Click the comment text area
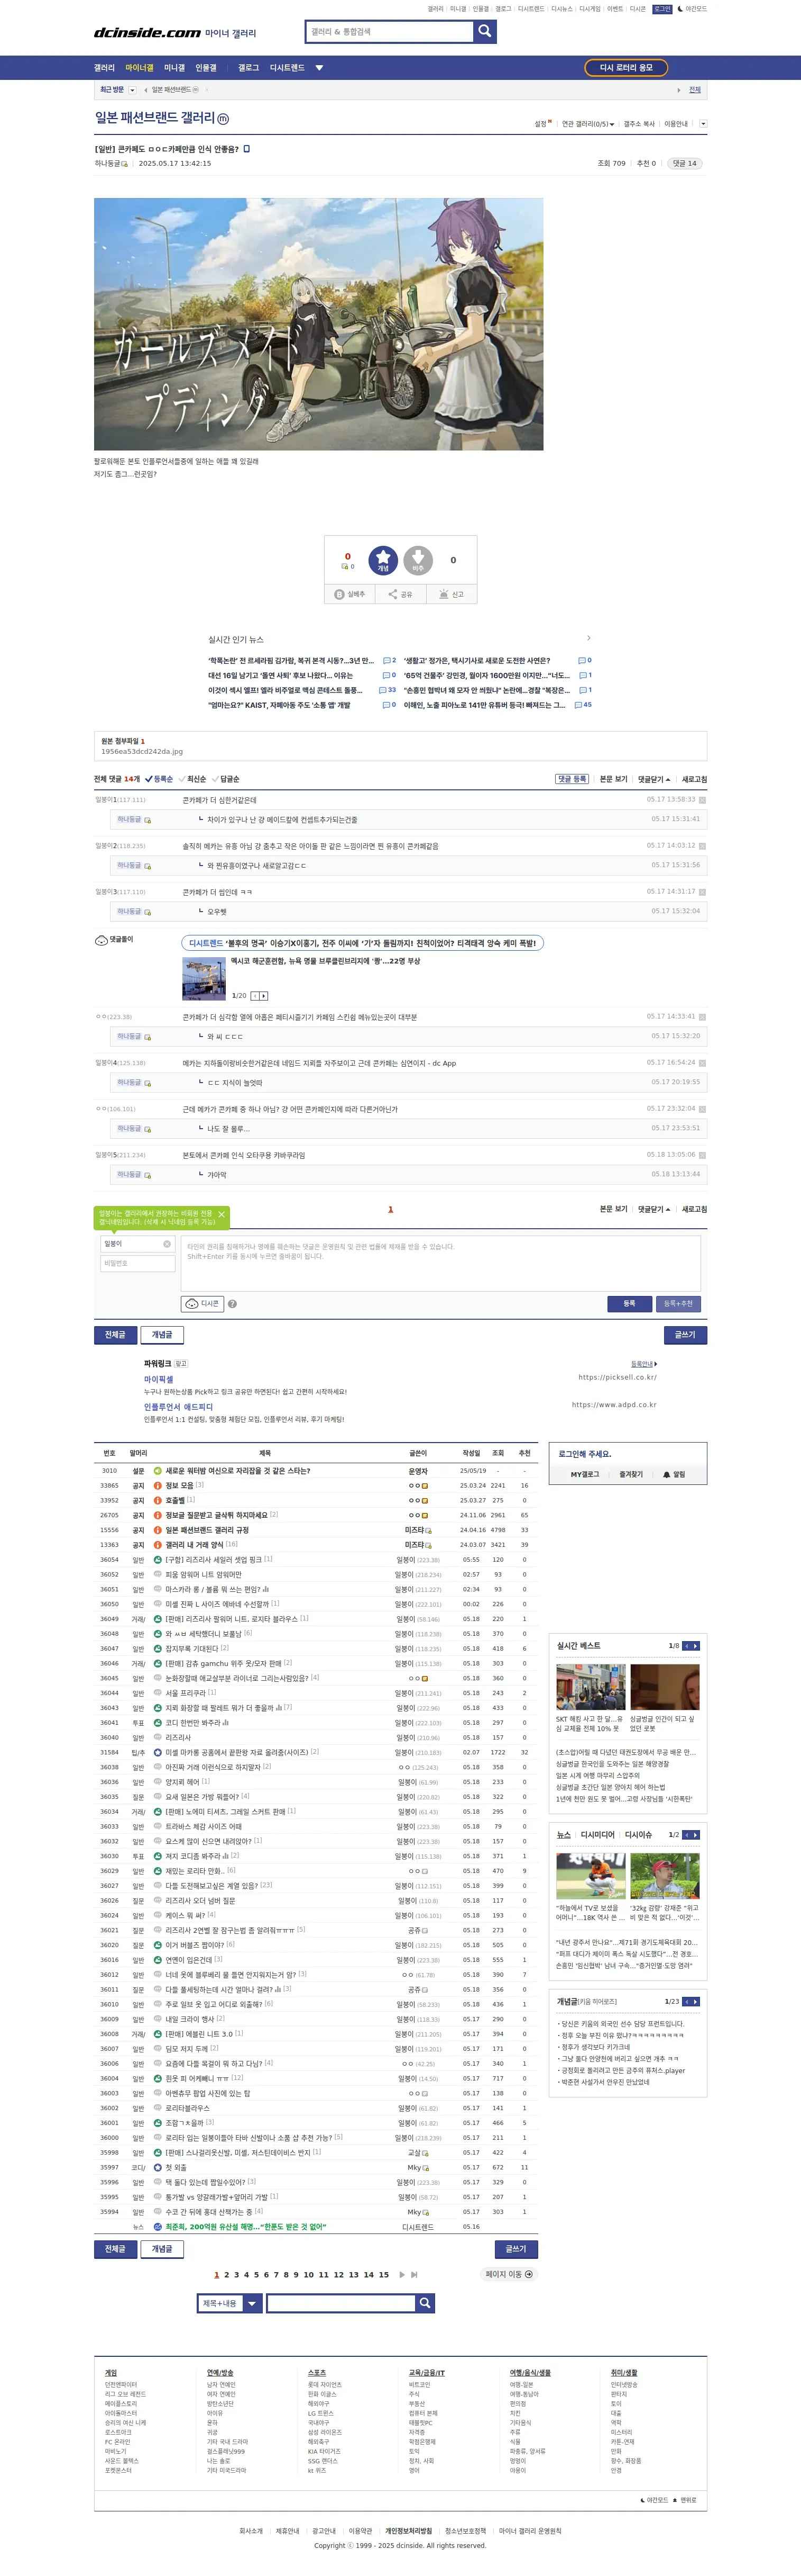 [440, 1263]
